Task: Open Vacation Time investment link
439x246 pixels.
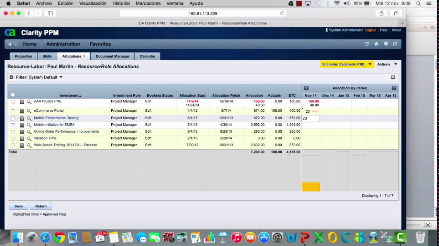Action: [45, 138]
